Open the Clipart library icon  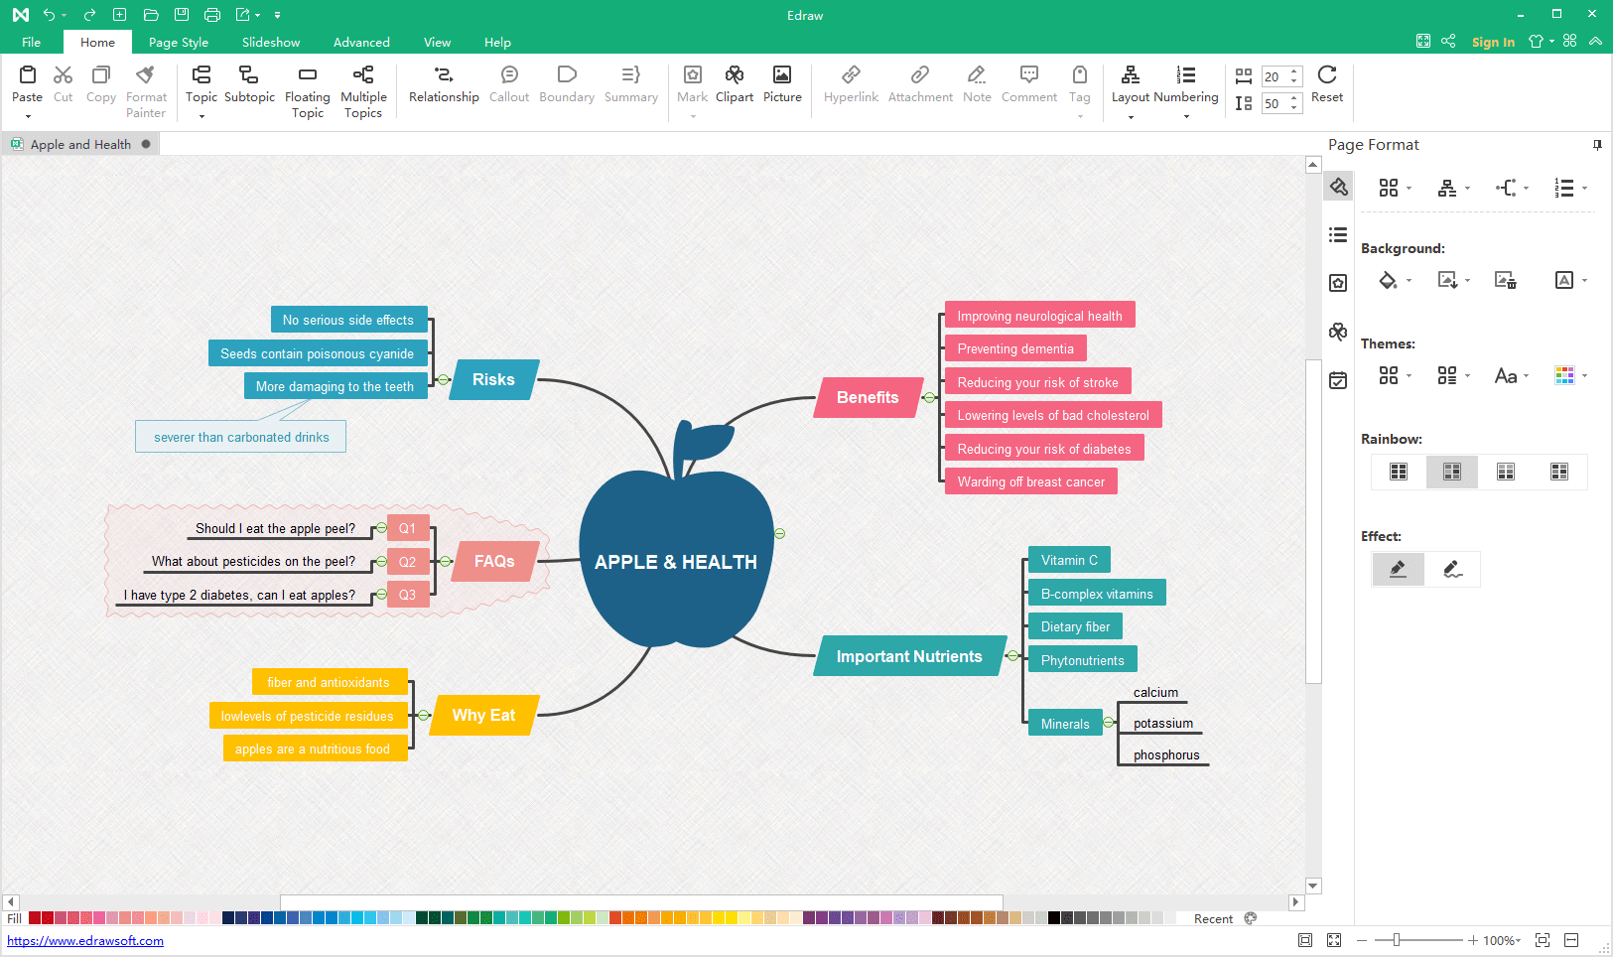[734, 75]
